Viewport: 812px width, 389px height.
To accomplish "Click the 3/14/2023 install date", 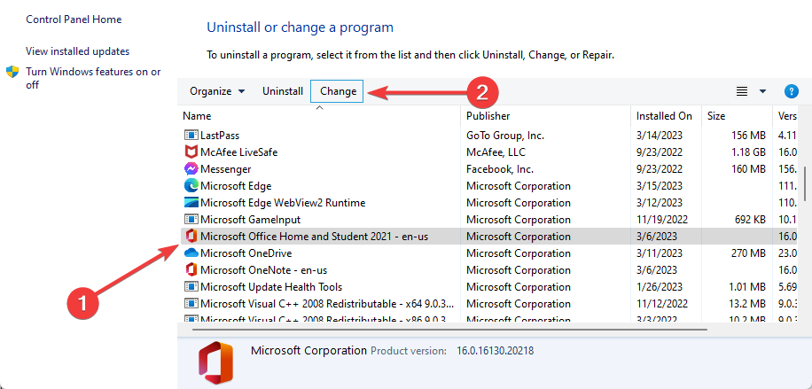I will tap(660, 136).
